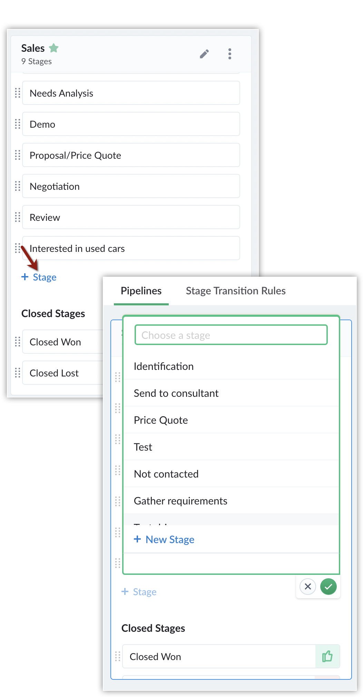Click the Negotiation stage box
Viewport: 363px width, 697px height.
131,186
